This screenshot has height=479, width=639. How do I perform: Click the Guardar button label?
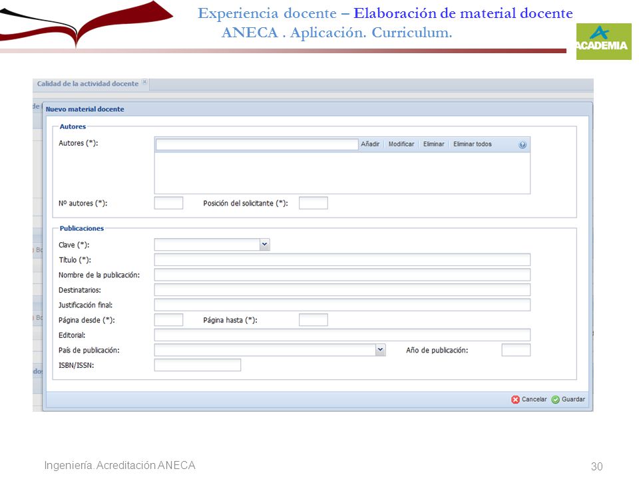point(573,399)
